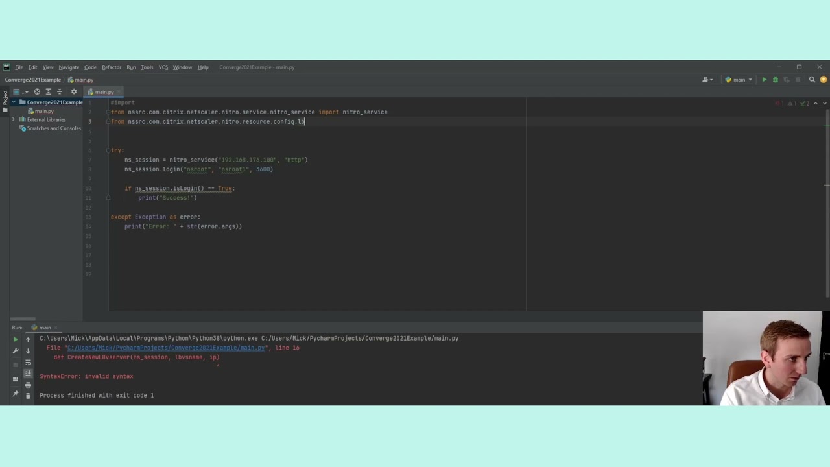Click the Restore Layout icon in the Run panel
The width and height of the screenshot is (830, 467).
(16, 379)
